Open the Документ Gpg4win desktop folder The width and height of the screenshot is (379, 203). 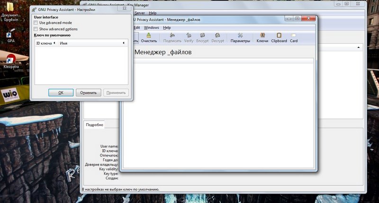[10, 12]
